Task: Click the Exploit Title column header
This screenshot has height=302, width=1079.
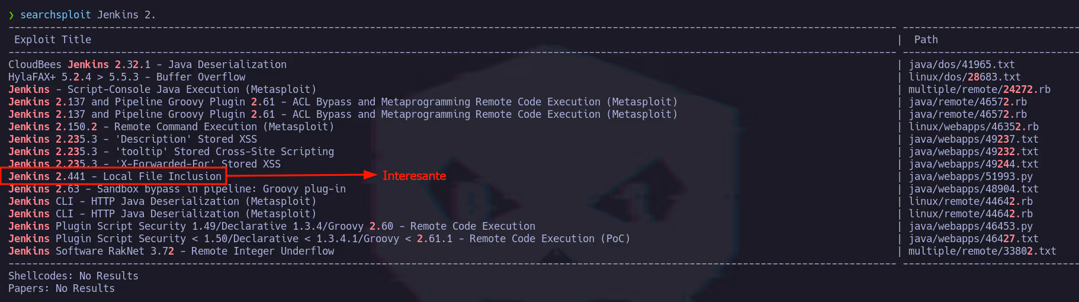Action: 53,40
